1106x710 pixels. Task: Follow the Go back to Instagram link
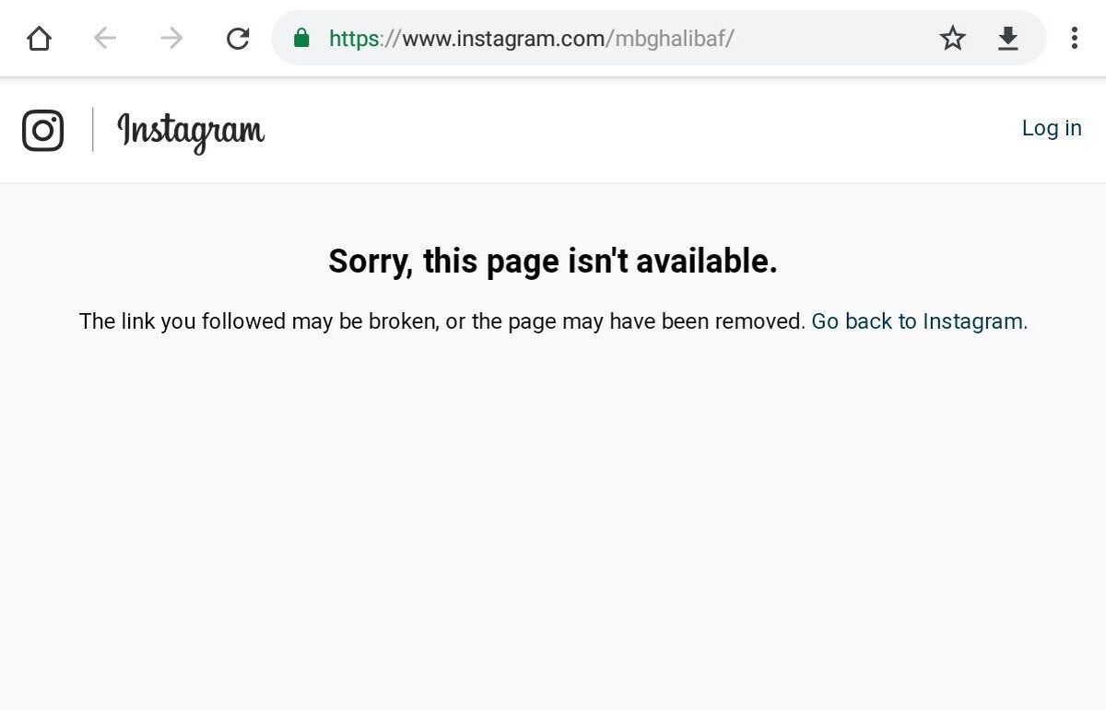pyautogui.click(x=919, y=321)
